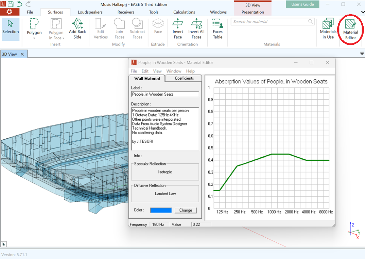Collapse the ribbon with the chevron
365x259 pixels.
(363, 12)
